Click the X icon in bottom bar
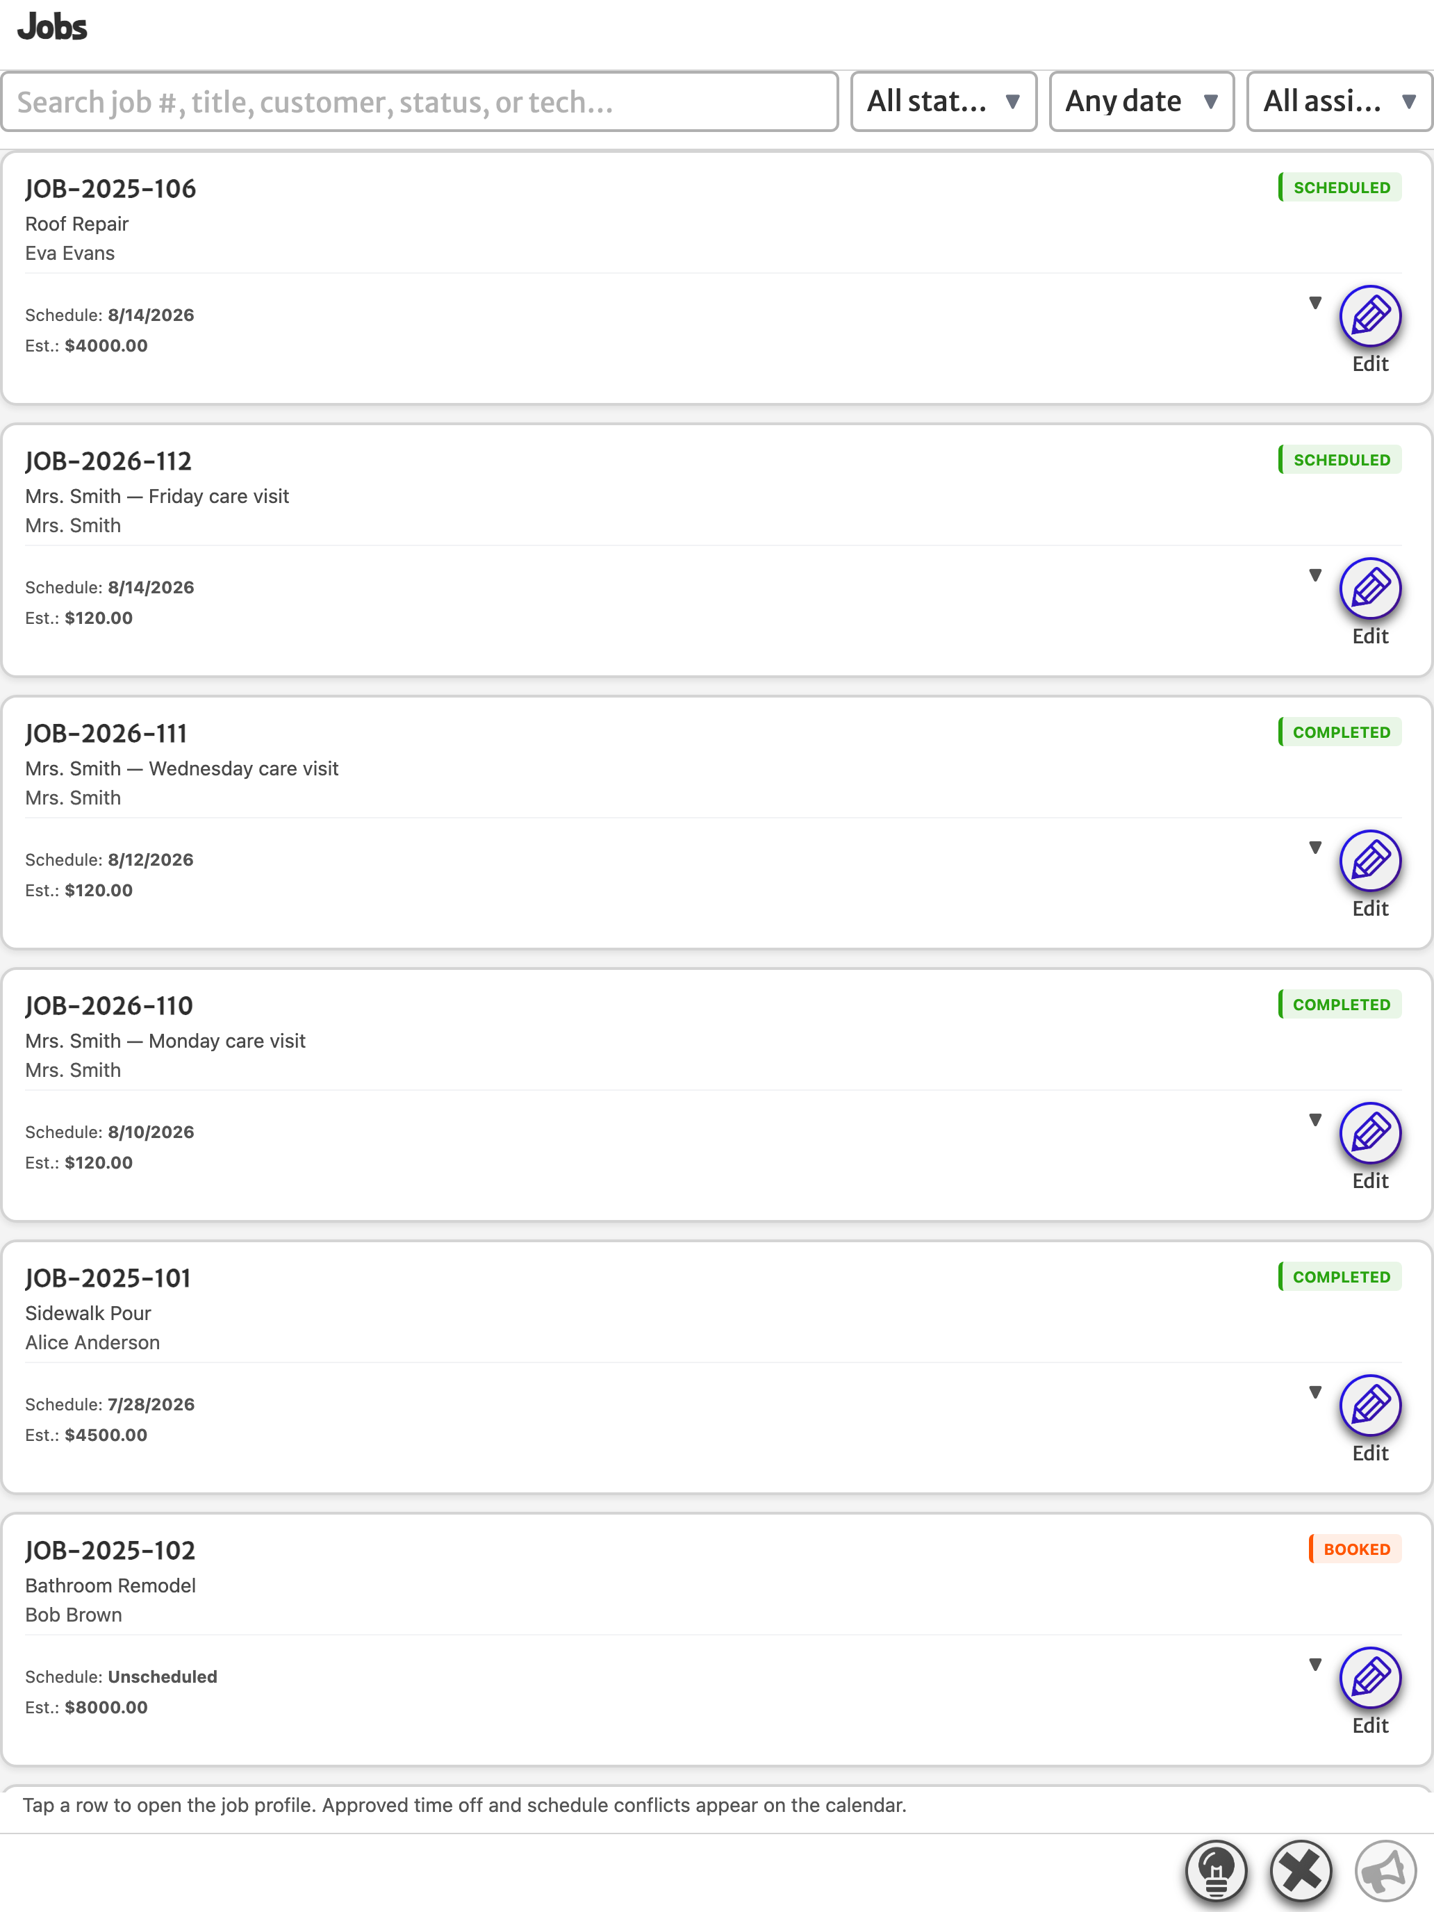 click(1301, 1872)
